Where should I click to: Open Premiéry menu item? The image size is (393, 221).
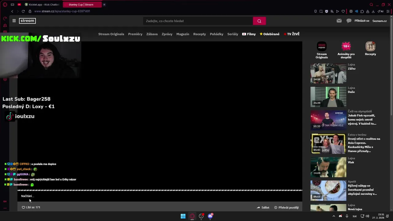[x=135, y=34]
